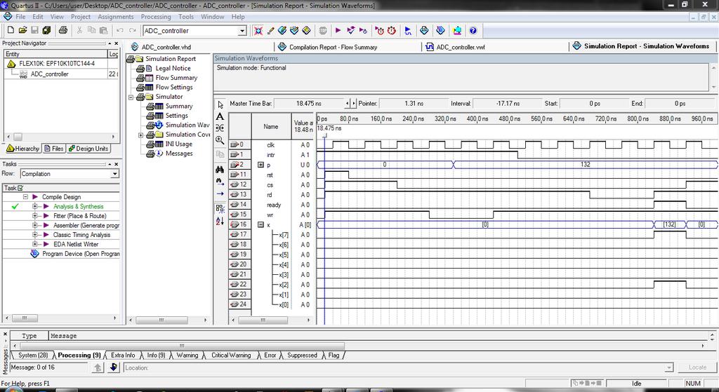
Task: Expand the Classic Timing Analysis task
Action: [35, 234]
